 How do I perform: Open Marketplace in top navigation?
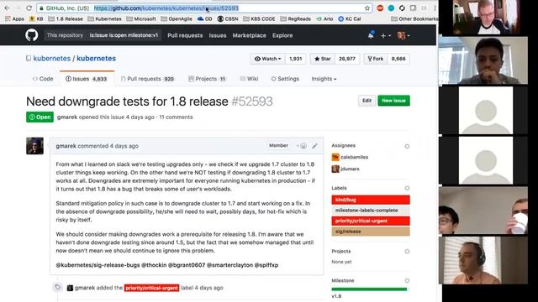point(249,35)
